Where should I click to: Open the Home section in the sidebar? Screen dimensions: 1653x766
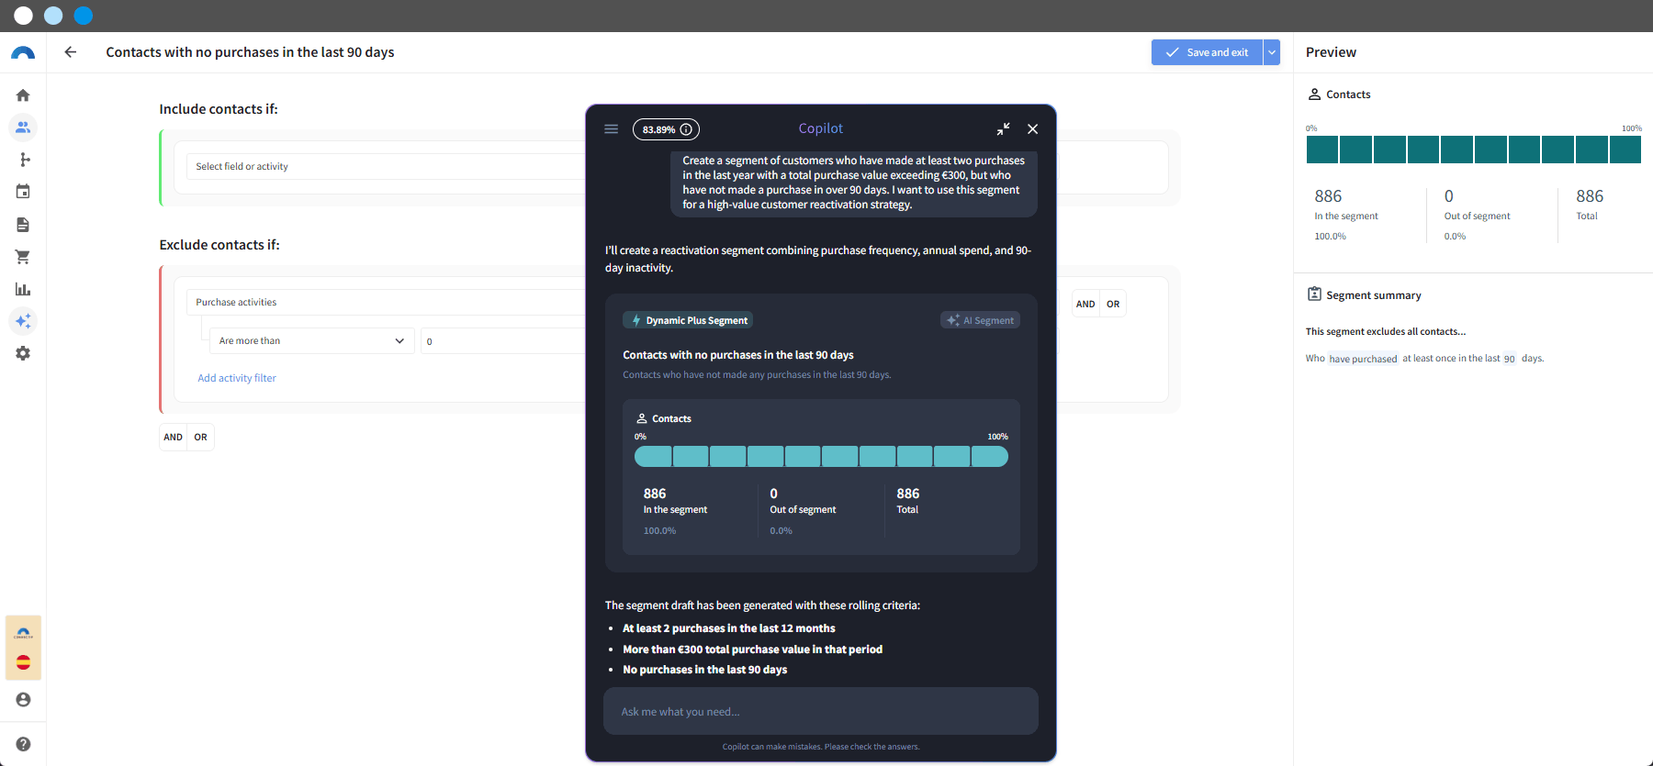coord(23,95)
